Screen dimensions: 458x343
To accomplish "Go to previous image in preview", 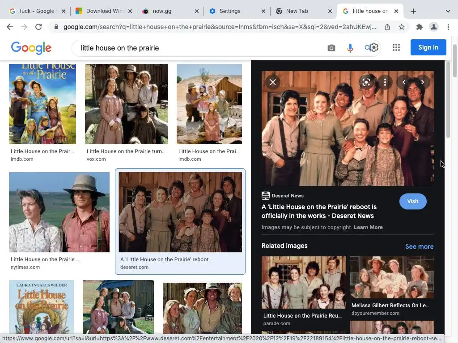I will point(404,82).
